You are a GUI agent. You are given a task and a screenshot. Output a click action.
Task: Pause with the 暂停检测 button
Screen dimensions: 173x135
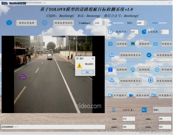[x=167, y=70]
